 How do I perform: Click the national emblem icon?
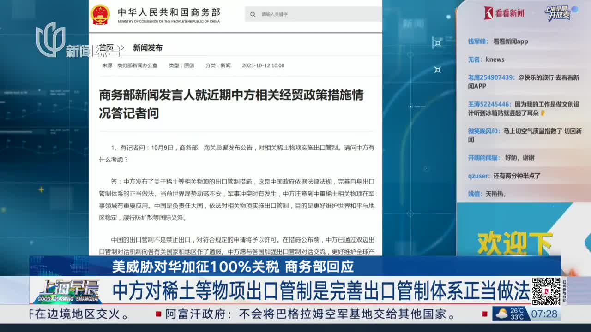coord(100,14)
